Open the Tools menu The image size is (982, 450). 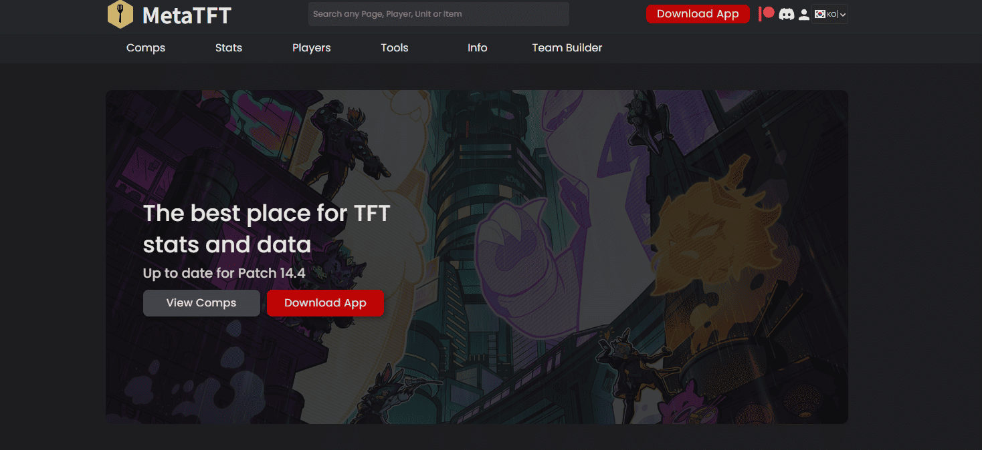(x=395, y=48)
